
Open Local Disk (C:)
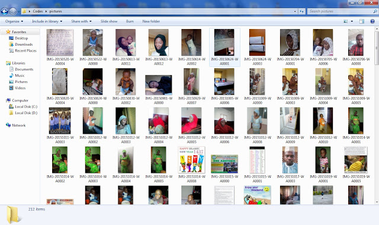coord(23,107)
